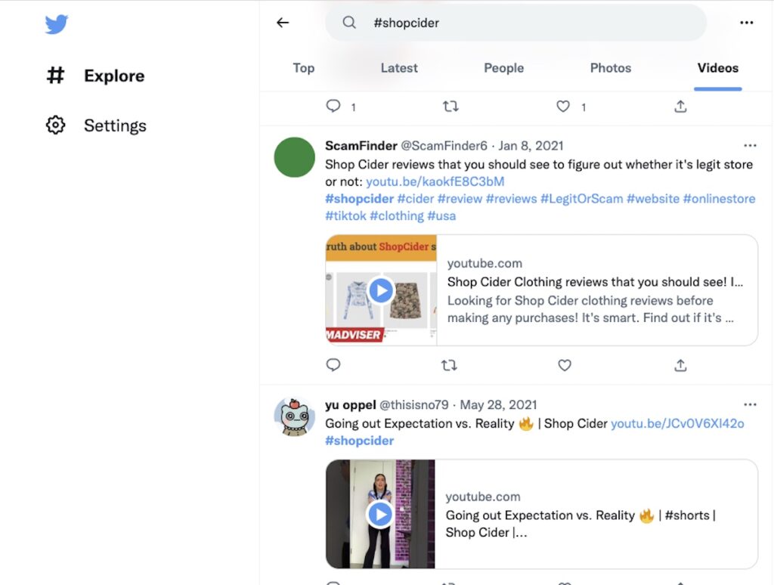
Task: Open the Settings sidebar label
Action: (115, 125)
